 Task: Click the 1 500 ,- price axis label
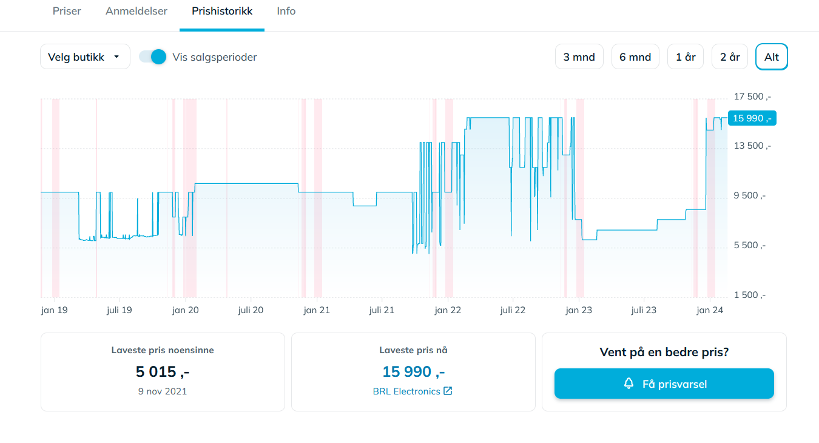click(750, 295)
